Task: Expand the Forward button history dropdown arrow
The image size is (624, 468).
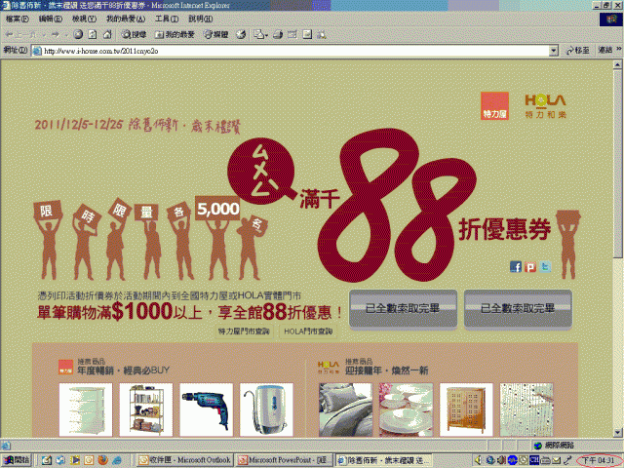Action: tap(66, 35)
